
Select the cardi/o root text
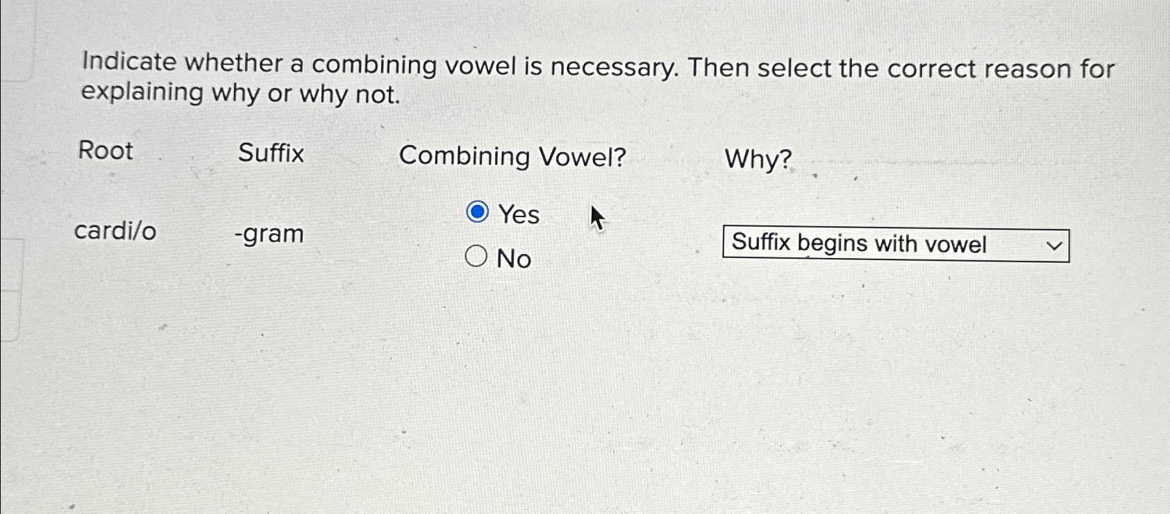pos(115,232)
